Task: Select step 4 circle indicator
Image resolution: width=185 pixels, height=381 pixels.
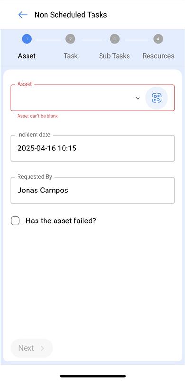Action: click(158, 39)
